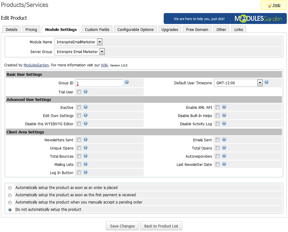Screen dimensions: 288x232
Task: Enable the Total Bounces checkbox
Action: pyautogui.click(x=79, y=156)
